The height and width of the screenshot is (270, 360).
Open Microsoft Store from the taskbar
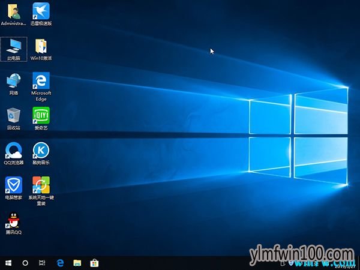click(x=94, y=263)
